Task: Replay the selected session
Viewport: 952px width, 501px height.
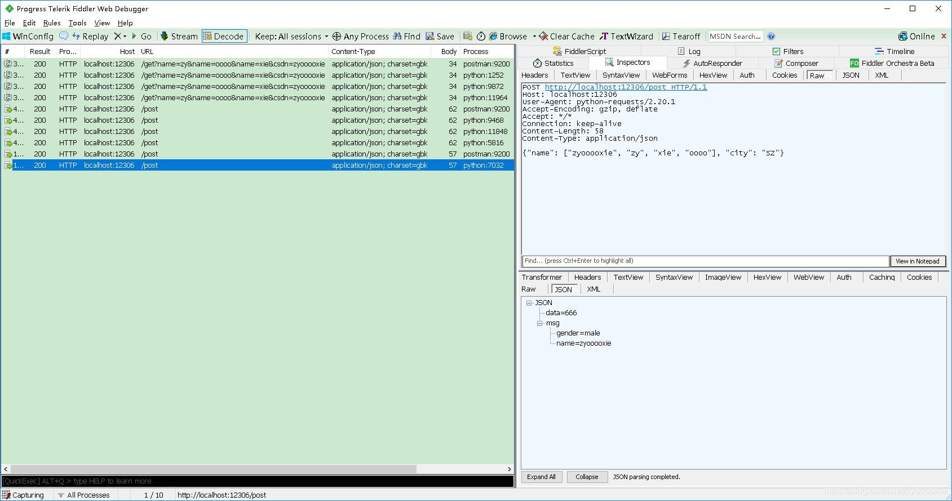Action: pos(90,36)
